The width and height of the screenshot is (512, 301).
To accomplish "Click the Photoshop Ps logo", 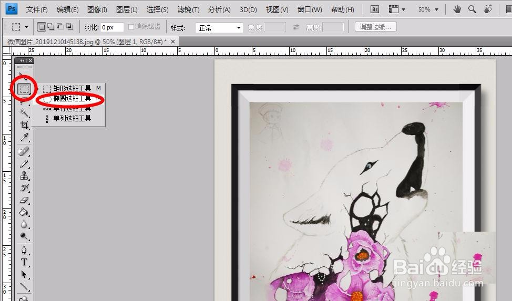I will [x=12, y=9].
